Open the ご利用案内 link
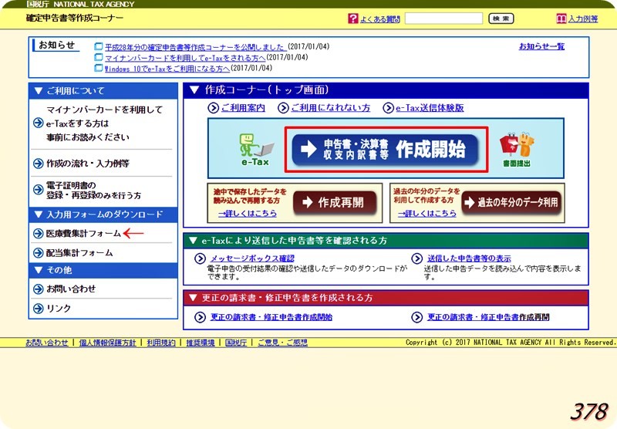This screenshot has height=429, width=617. point(243,108)
